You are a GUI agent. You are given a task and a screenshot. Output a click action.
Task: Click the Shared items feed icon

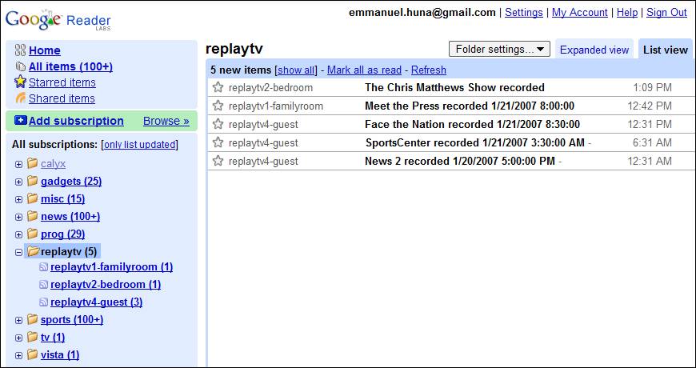[21, 98]
